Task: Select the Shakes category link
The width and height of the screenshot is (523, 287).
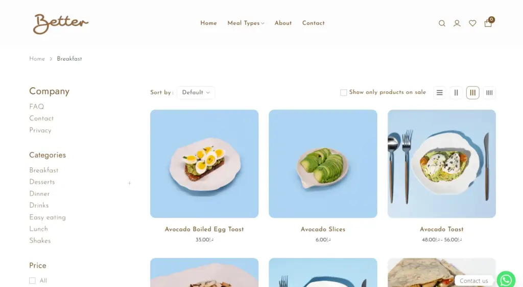Action: (40, 241)
